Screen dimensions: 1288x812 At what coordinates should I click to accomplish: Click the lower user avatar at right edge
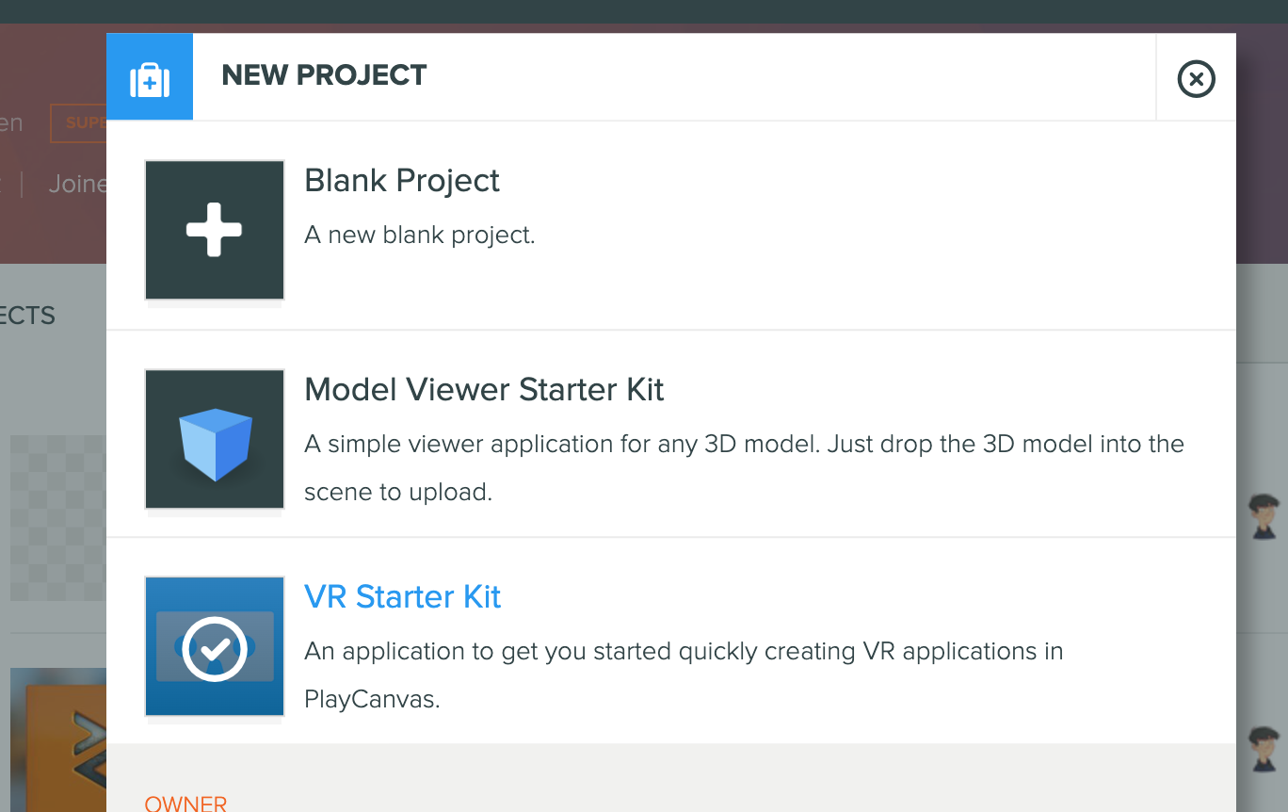click(x=1264, y=748)
